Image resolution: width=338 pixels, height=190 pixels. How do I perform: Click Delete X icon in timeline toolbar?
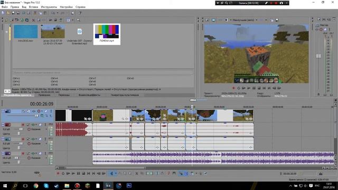[x=137, y=174]
